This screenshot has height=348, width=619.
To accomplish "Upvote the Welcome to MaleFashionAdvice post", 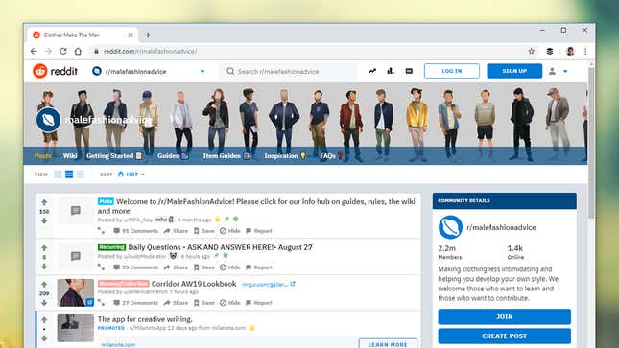I will pos(44,202).
